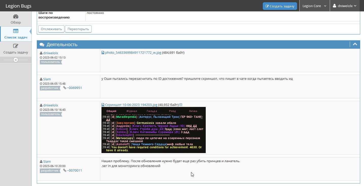Click the Переоткрыть button
Viewport: 364px width, 186px height.
78,29
